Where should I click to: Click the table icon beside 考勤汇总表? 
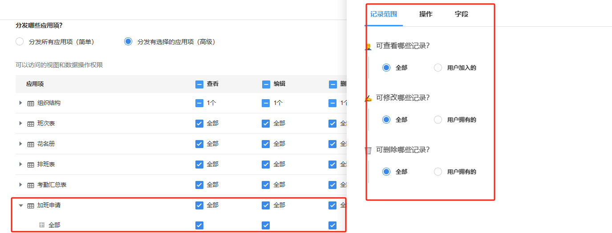click(x=31, y=185)
